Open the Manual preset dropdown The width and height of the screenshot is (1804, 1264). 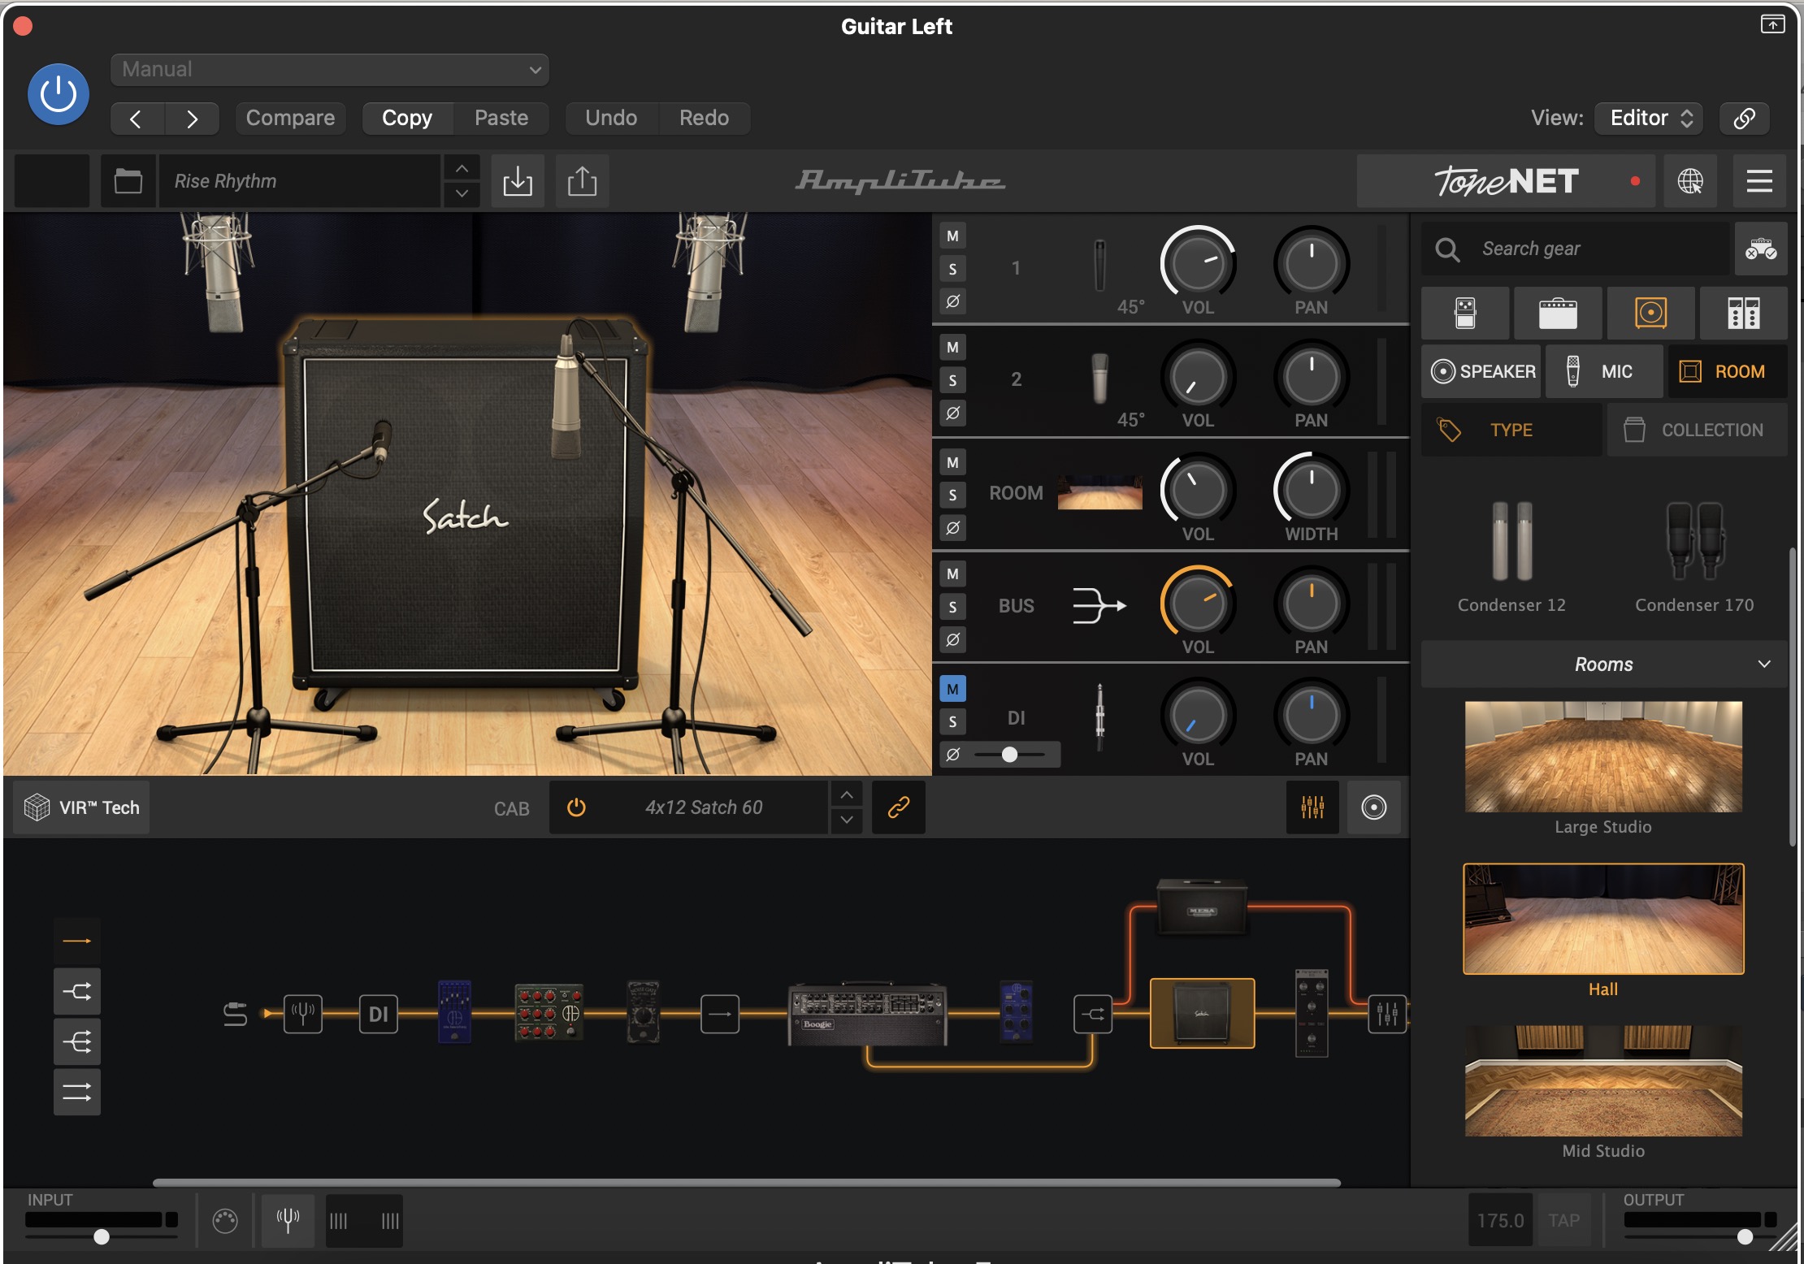pos(329,70)
